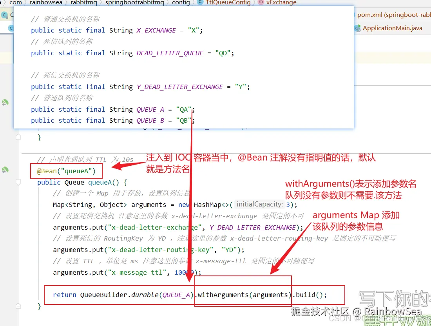Viewport: 431px width, 326px height.
Task: Click the comment 普通交换机的名称
Action: [x=65, y=19]
